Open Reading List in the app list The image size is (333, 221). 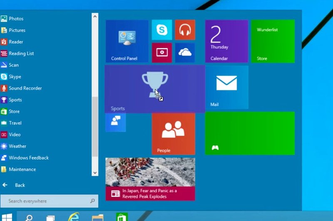[x=17, y=53]
